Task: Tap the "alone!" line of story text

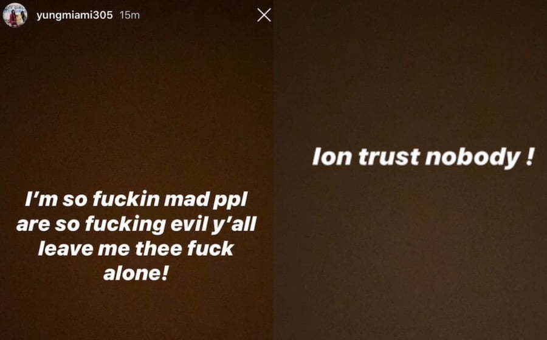Action: pyautogui.click(x=136, y=273)
